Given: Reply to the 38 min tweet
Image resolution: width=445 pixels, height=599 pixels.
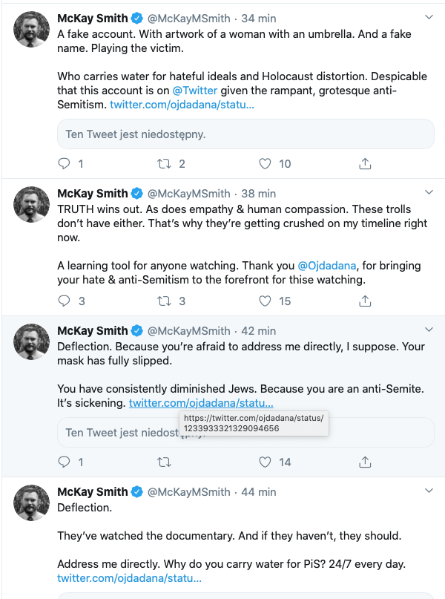Looking at the screenshot, I should point(64,301).
